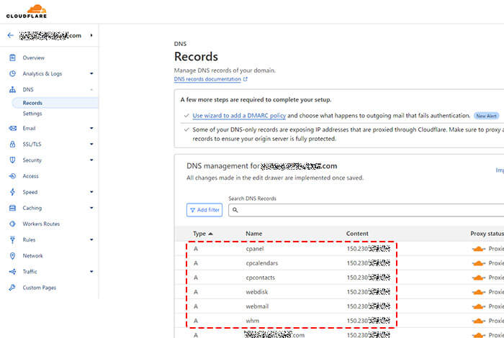The height and width of the screenshot is (338, 504).
Task: Click the Rules filter icon
Action: 12,239
